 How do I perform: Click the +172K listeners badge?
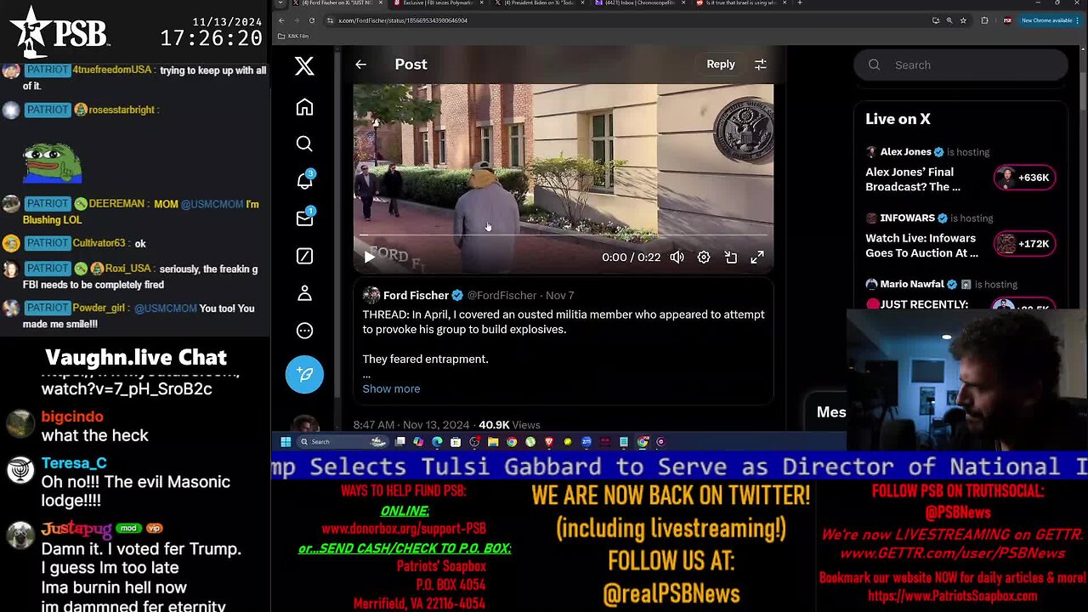[x=1024, y=244]
